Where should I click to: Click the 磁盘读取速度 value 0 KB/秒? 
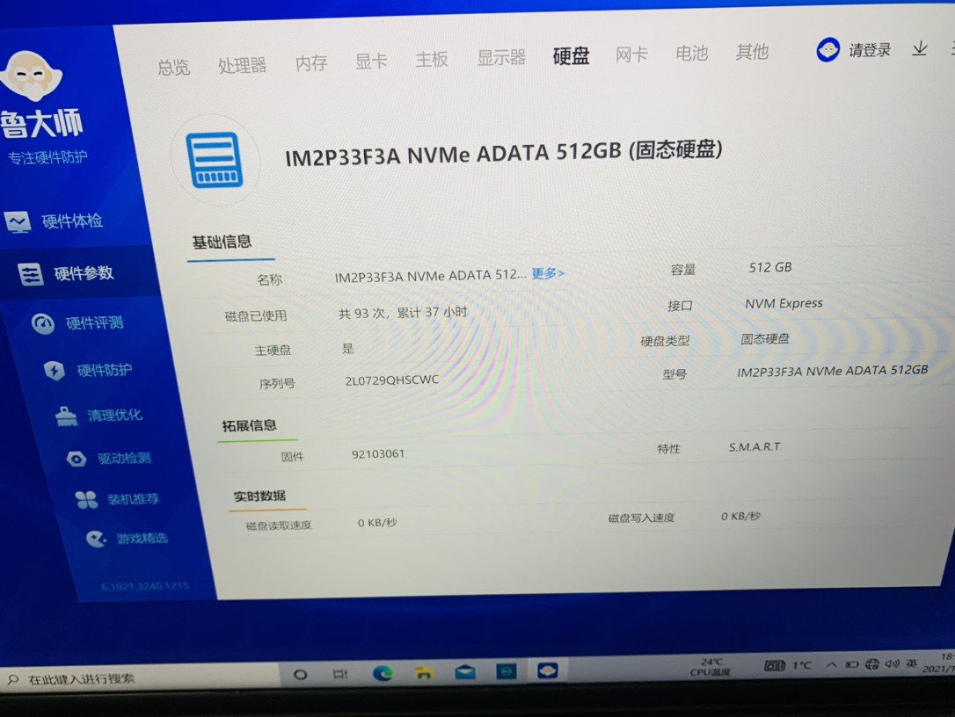(377, 523)
